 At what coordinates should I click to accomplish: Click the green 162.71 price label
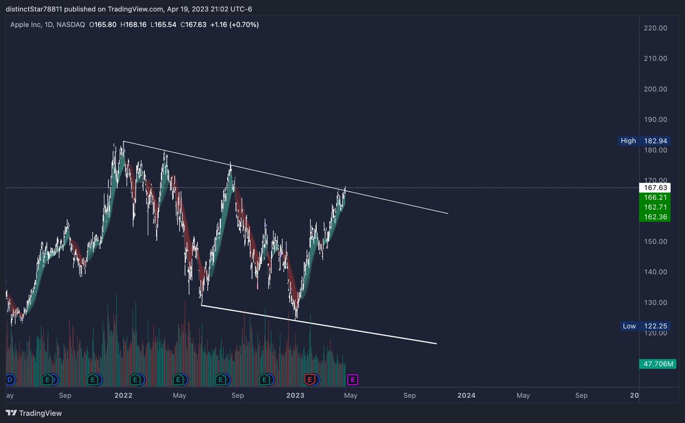[654, 207]
